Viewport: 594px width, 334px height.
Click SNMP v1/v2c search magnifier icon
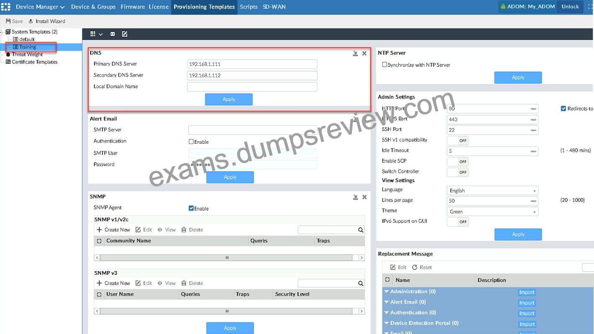(x=361, y=230)
